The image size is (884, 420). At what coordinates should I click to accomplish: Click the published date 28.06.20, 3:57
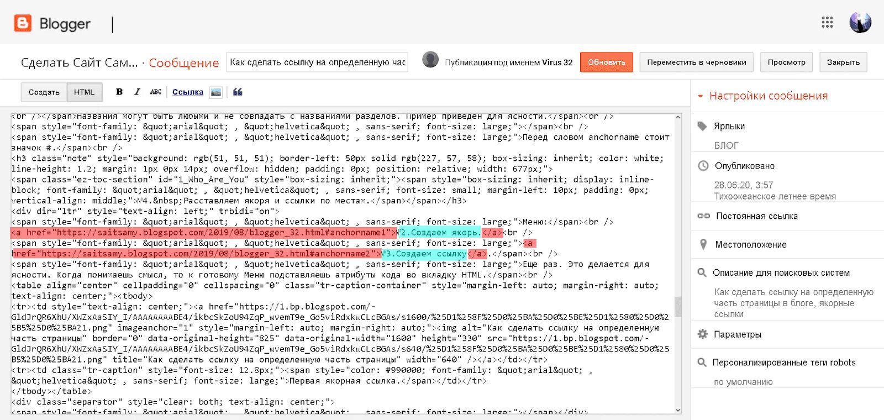(744, 185)
